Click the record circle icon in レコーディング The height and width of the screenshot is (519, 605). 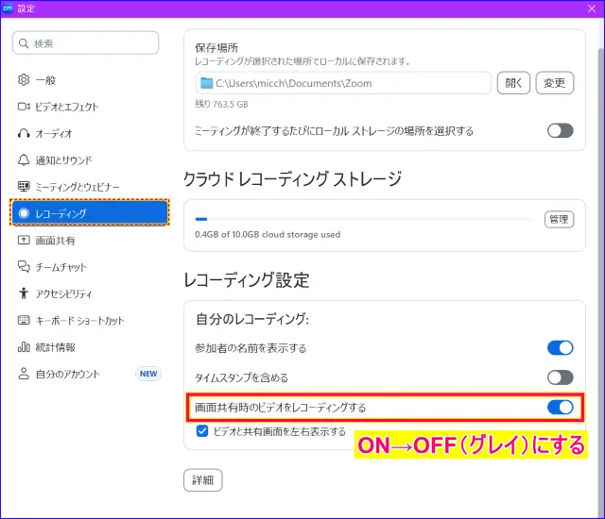24,213
